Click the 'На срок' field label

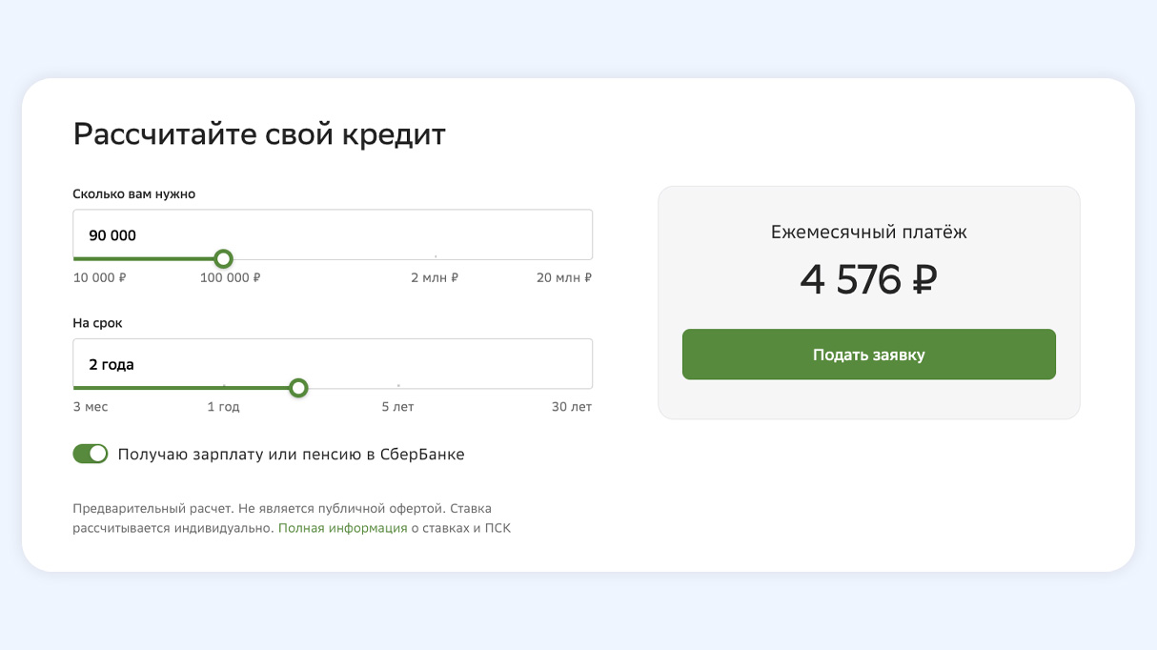[x=98, y=323]
